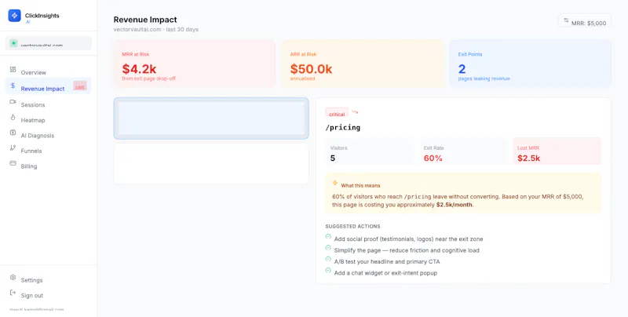Click the ARR at Risk $50.0k card
The height and width of the screenshot is (317, 628).
pyautogui.click(x=363, y=64)
